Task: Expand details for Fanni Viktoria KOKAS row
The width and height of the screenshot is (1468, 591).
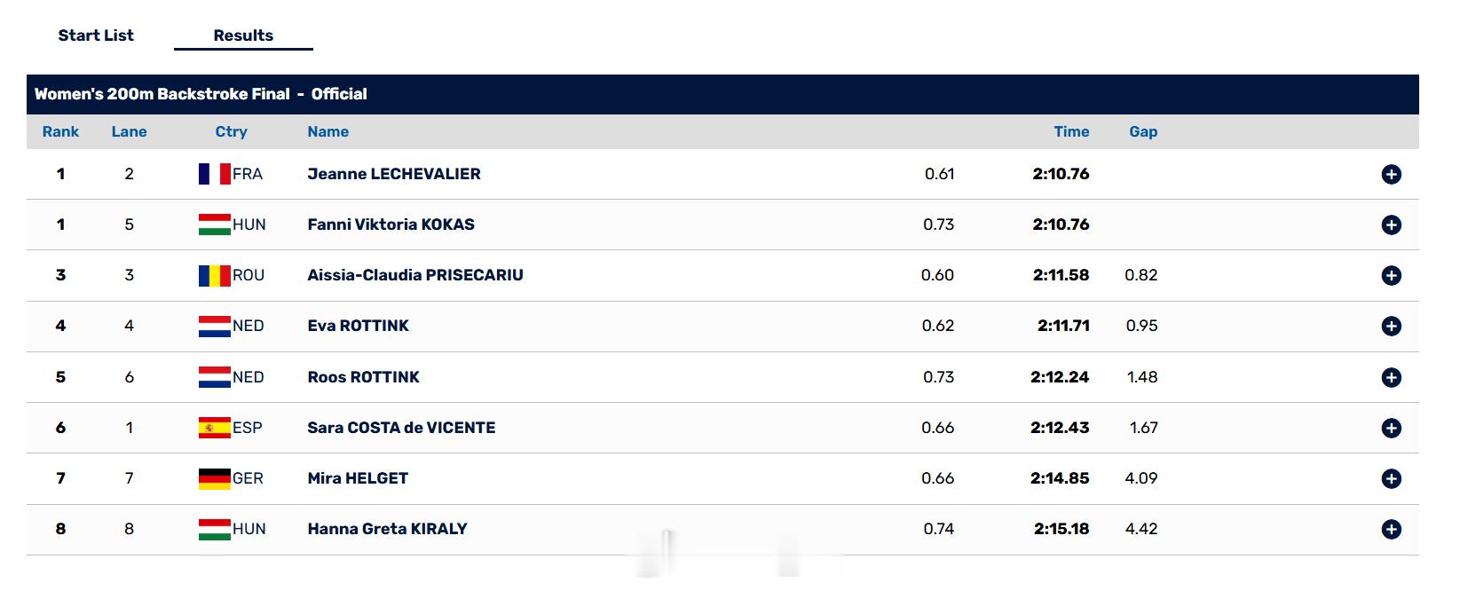Action: pyautogui.click(x=1391, y=225)
